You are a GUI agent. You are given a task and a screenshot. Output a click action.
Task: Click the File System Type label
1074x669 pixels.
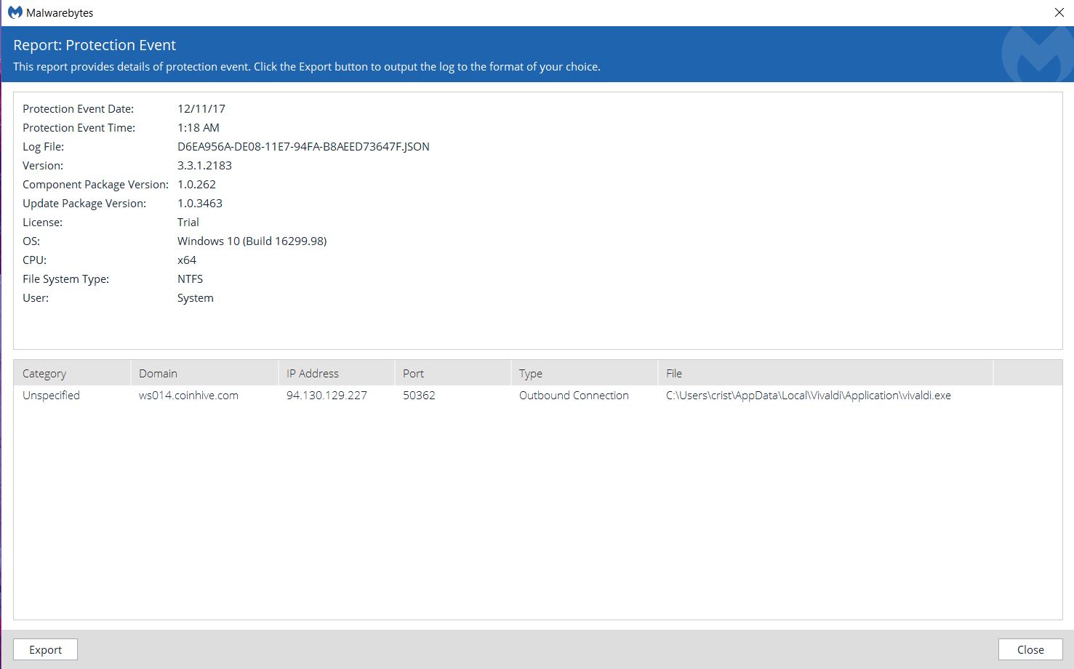[x=66, y=279]
